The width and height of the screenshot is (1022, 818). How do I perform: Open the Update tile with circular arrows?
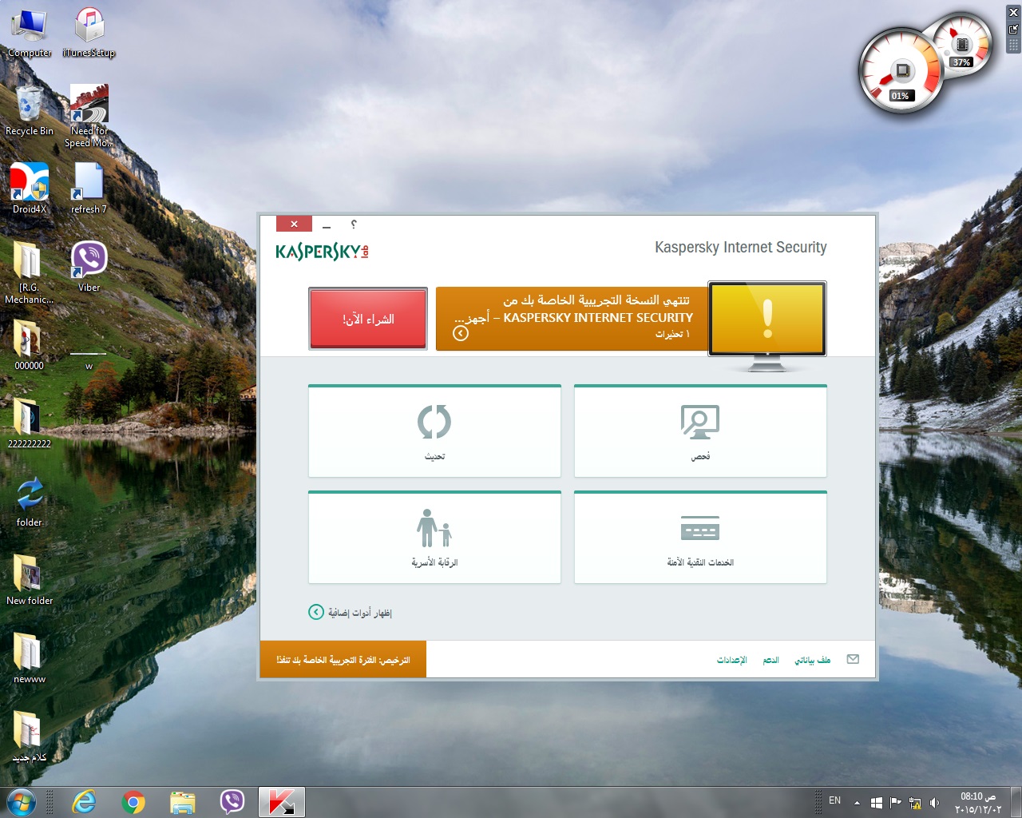pos(434,431)
